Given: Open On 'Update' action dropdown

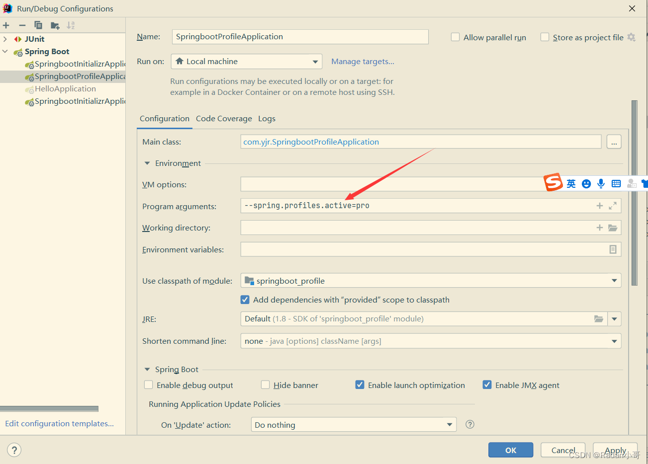Looking at the screenshot, I should coord(354,425).
